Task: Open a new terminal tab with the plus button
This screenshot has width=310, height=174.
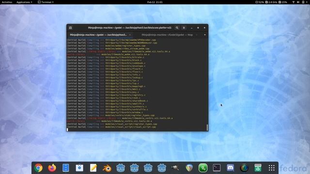Action: click(70, 28)
